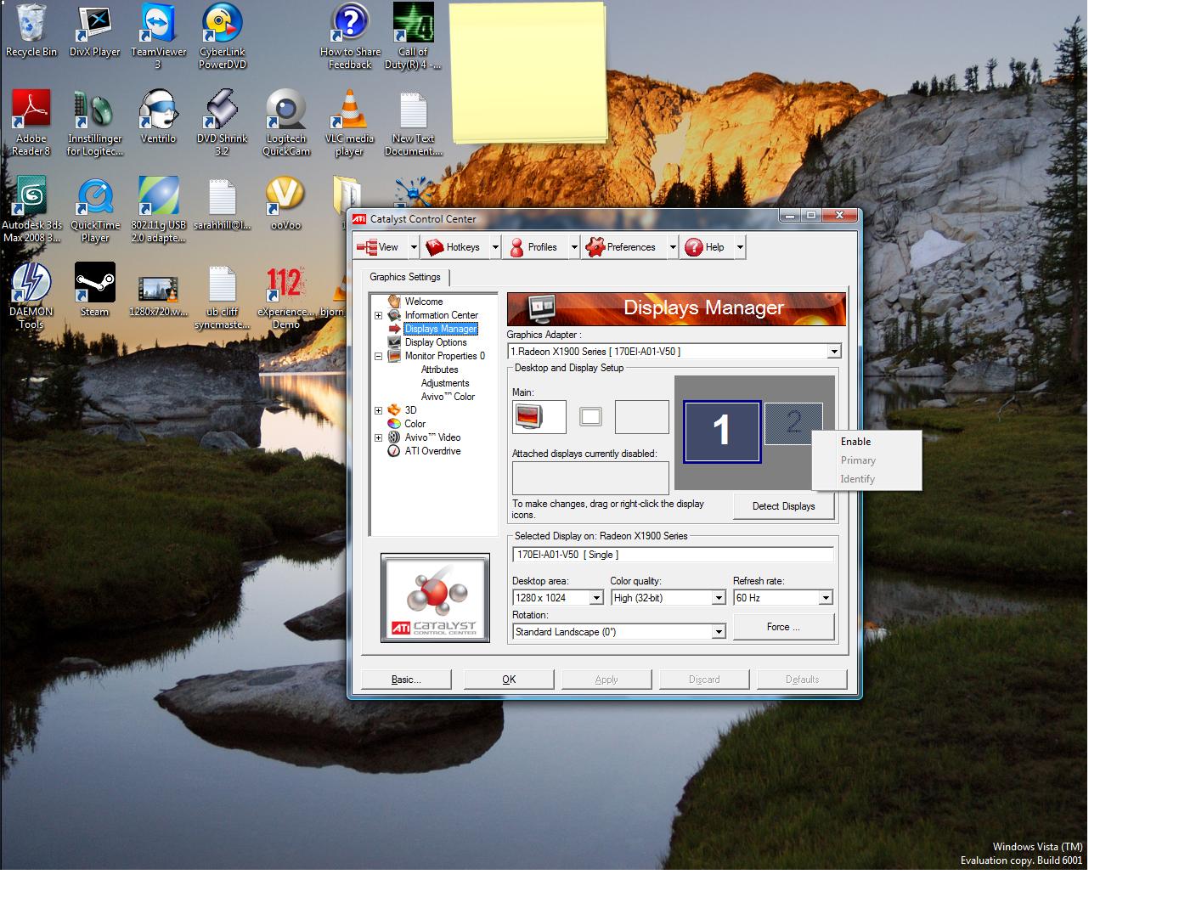Open Attributes under Monitor Properties
The width and height of the screenshot is (1196, 897).
click(x=439, y=370)
